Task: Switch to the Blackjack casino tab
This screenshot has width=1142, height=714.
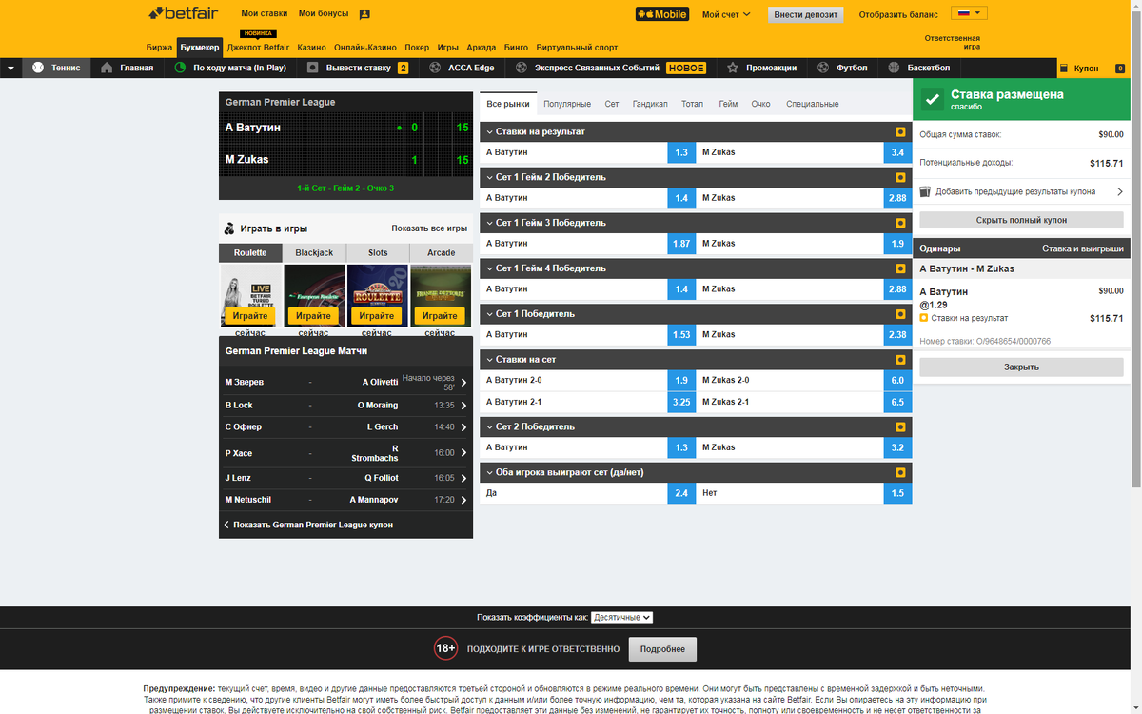Action: click(314, 251)
